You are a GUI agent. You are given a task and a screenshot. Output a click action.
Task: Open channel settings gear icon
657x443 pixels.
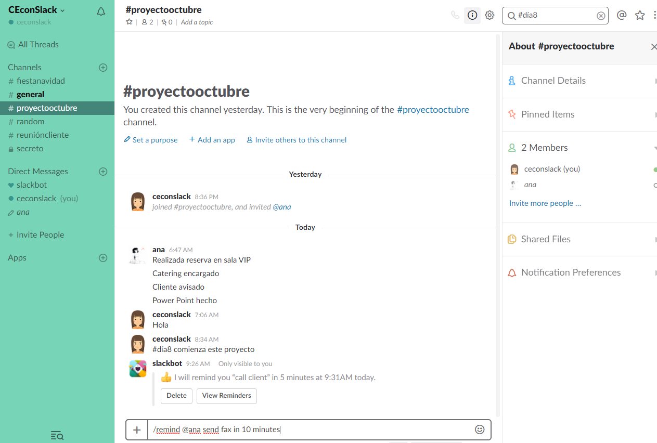pos(489,15)
